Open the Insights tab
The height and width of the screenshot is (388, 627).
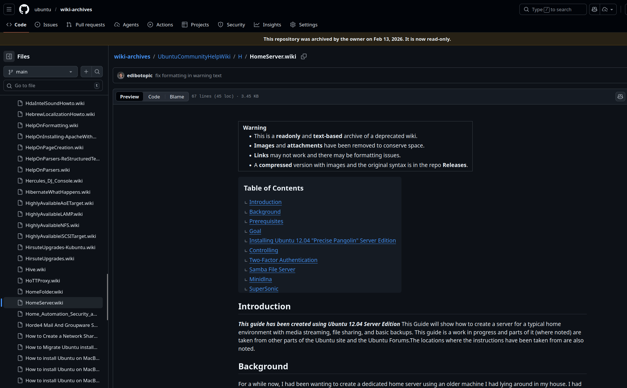[x=267, y=25]
